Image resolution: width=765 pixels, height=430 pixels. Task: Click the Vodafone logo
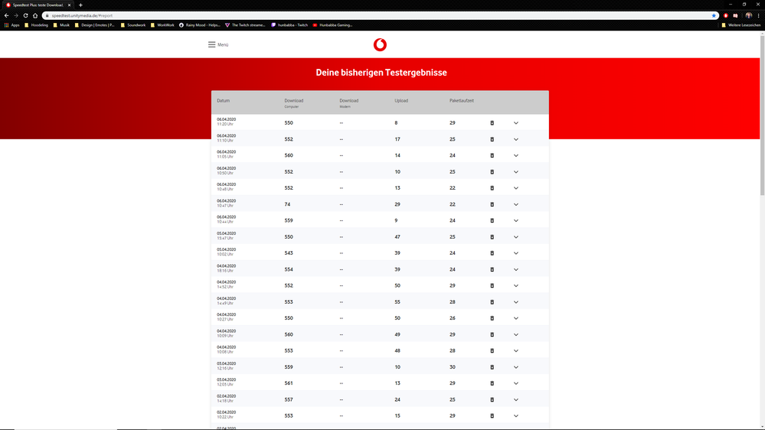380,45
